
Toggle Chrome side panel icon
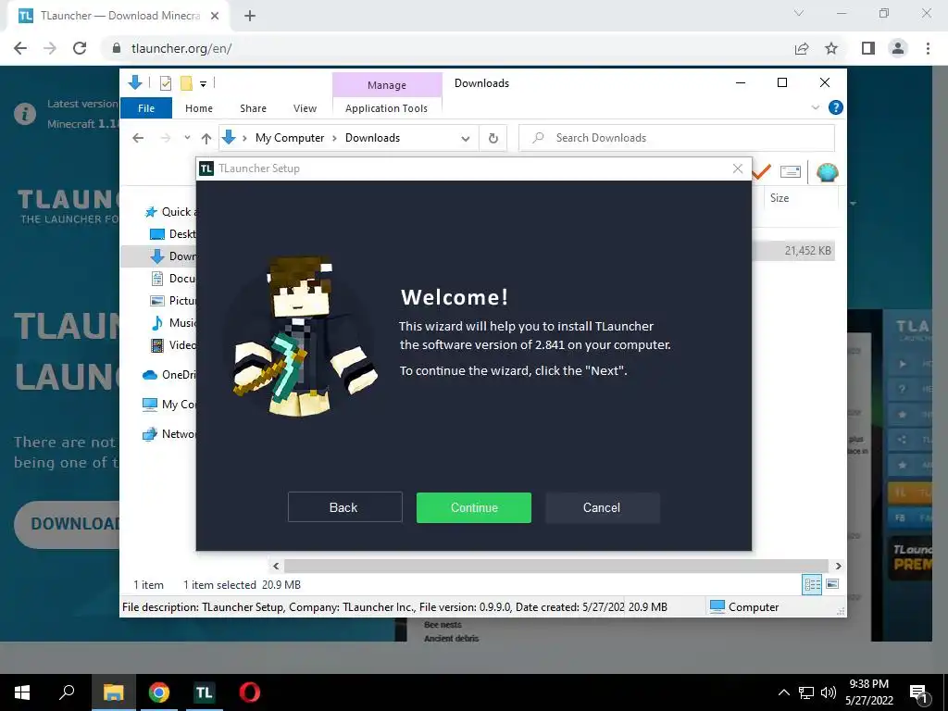(868, 48)
